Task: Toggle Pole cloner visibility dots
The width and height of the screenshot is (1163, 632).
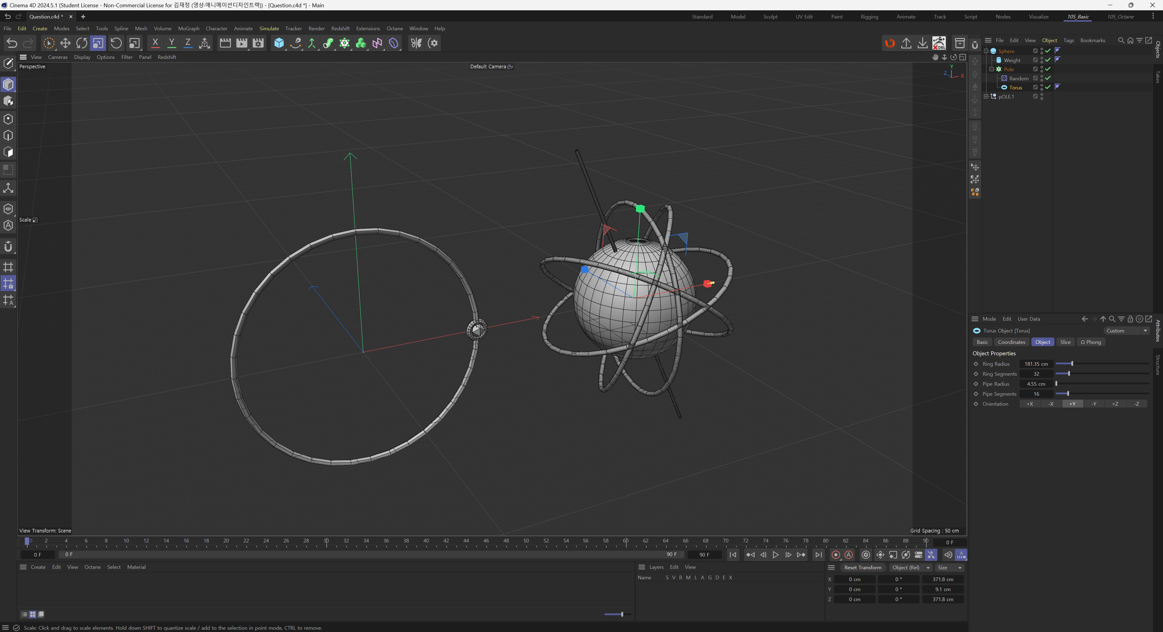Action: (1041, 69)
